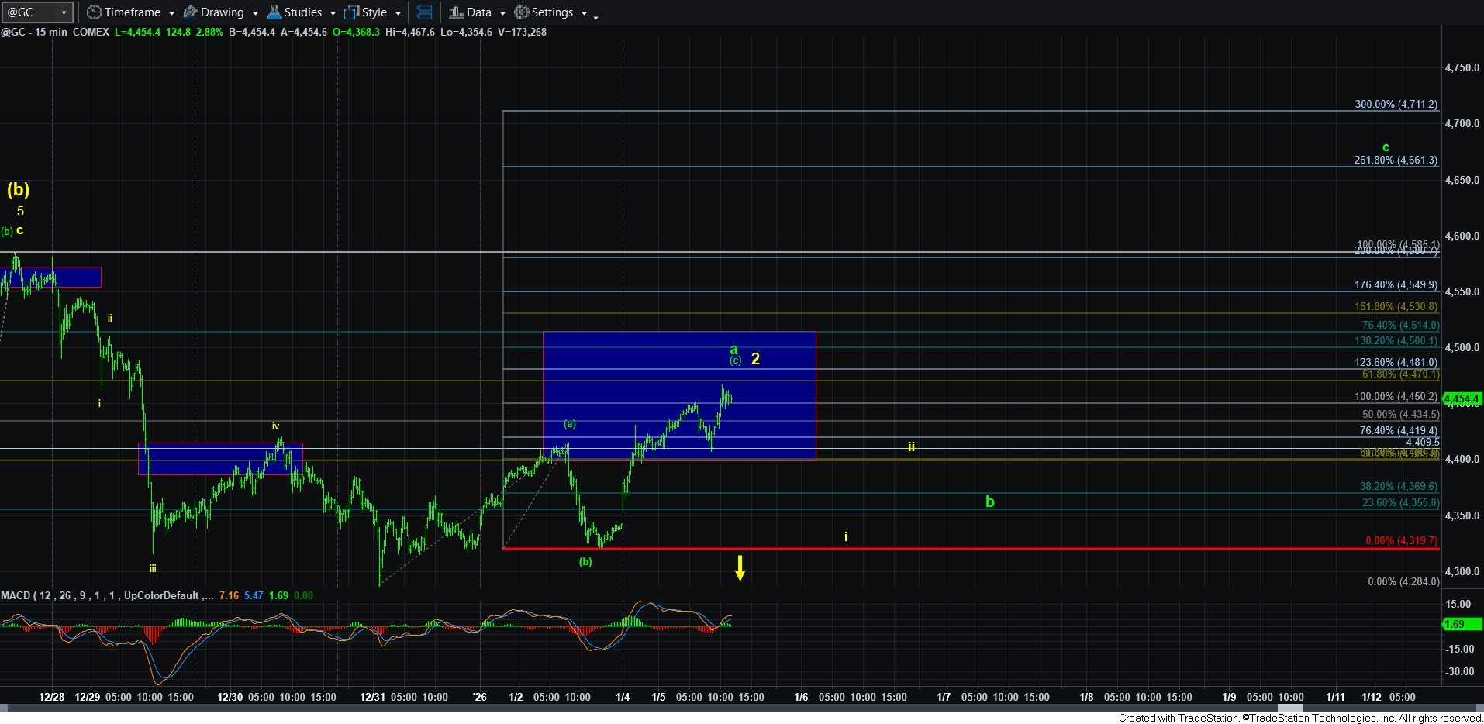1484x724 pixels.
Task: Open the Style menu label
Action: point(374,12)
